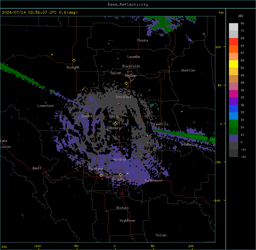
Task: Select the blue 36-33 dBZ legend swatch
Action: click(x=233, y=108)
